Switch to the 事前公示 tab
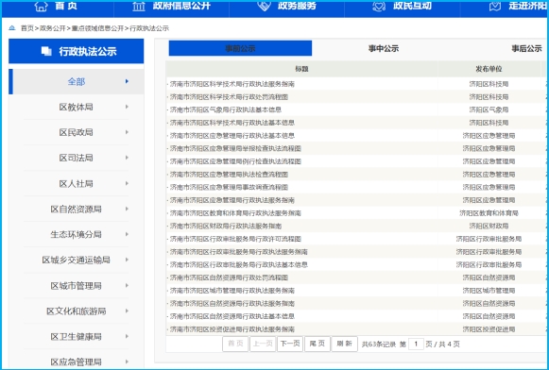 tap(240, 48)
